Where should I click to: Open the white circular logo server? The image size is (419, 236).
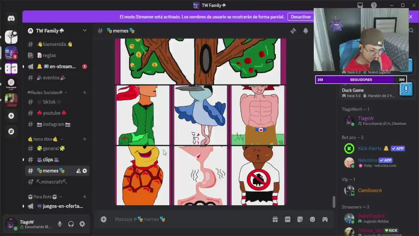(11, 84)
